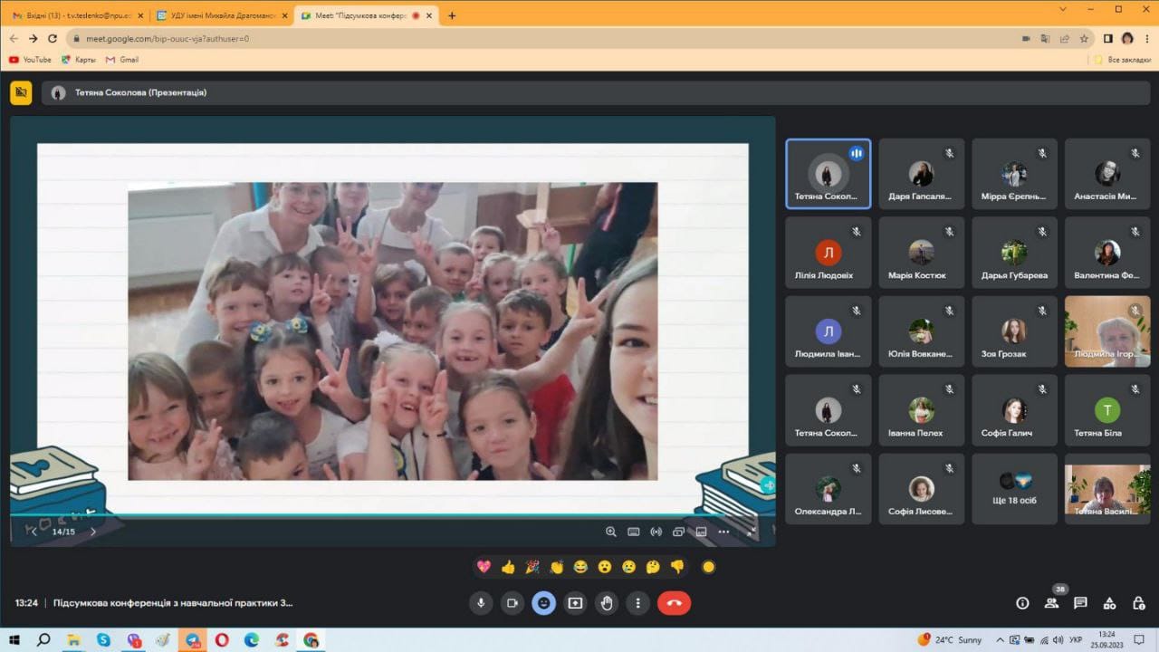1159x652 pixels.
Task: Select the active speaker Тетяна Соколова tile
Action: 829,174
